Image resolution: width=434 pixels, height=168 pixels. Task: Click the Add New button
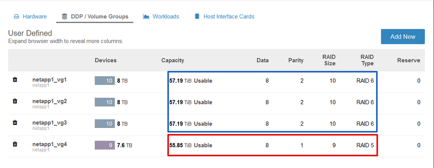pyautogui.click(x=403, y=37)
